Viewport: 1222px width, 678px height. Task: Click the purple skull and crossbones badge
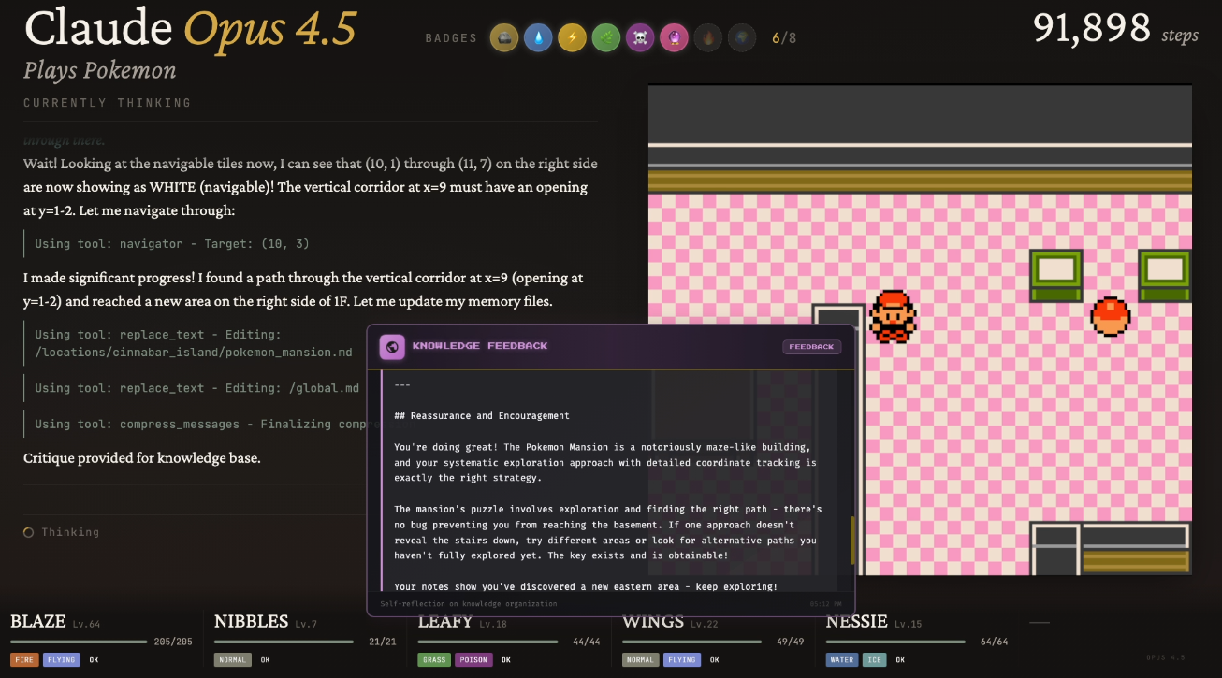pyautogui.click(x=640, y=38)
